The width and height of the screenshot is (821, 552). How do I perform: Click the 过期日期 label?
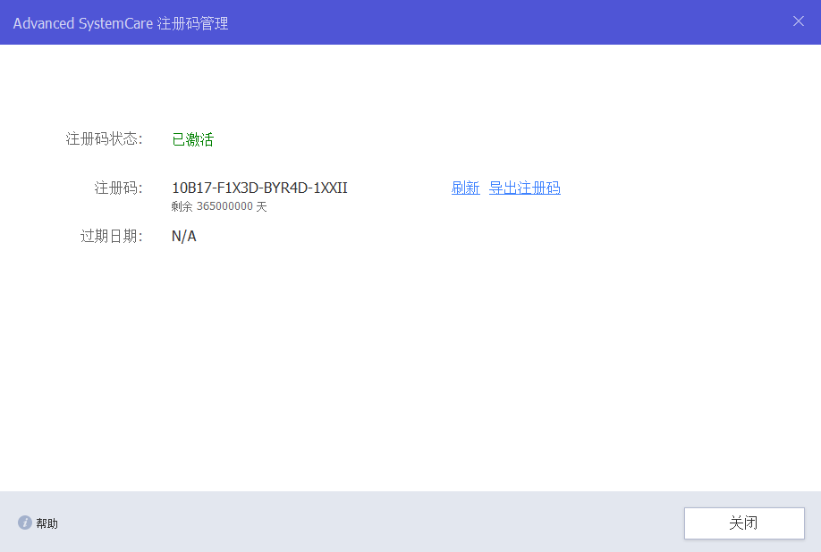coord(111,237)
